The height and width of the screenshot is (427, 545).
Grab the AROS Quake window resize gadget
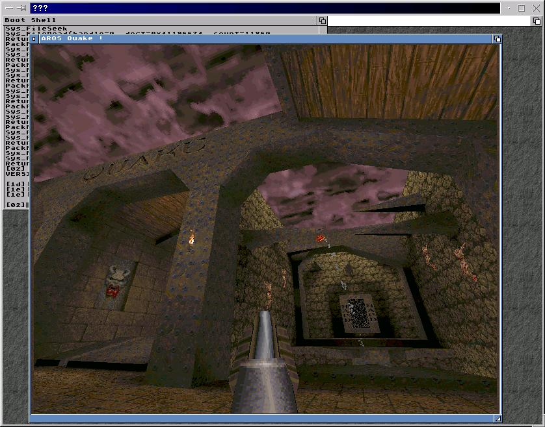coord(498,419)
